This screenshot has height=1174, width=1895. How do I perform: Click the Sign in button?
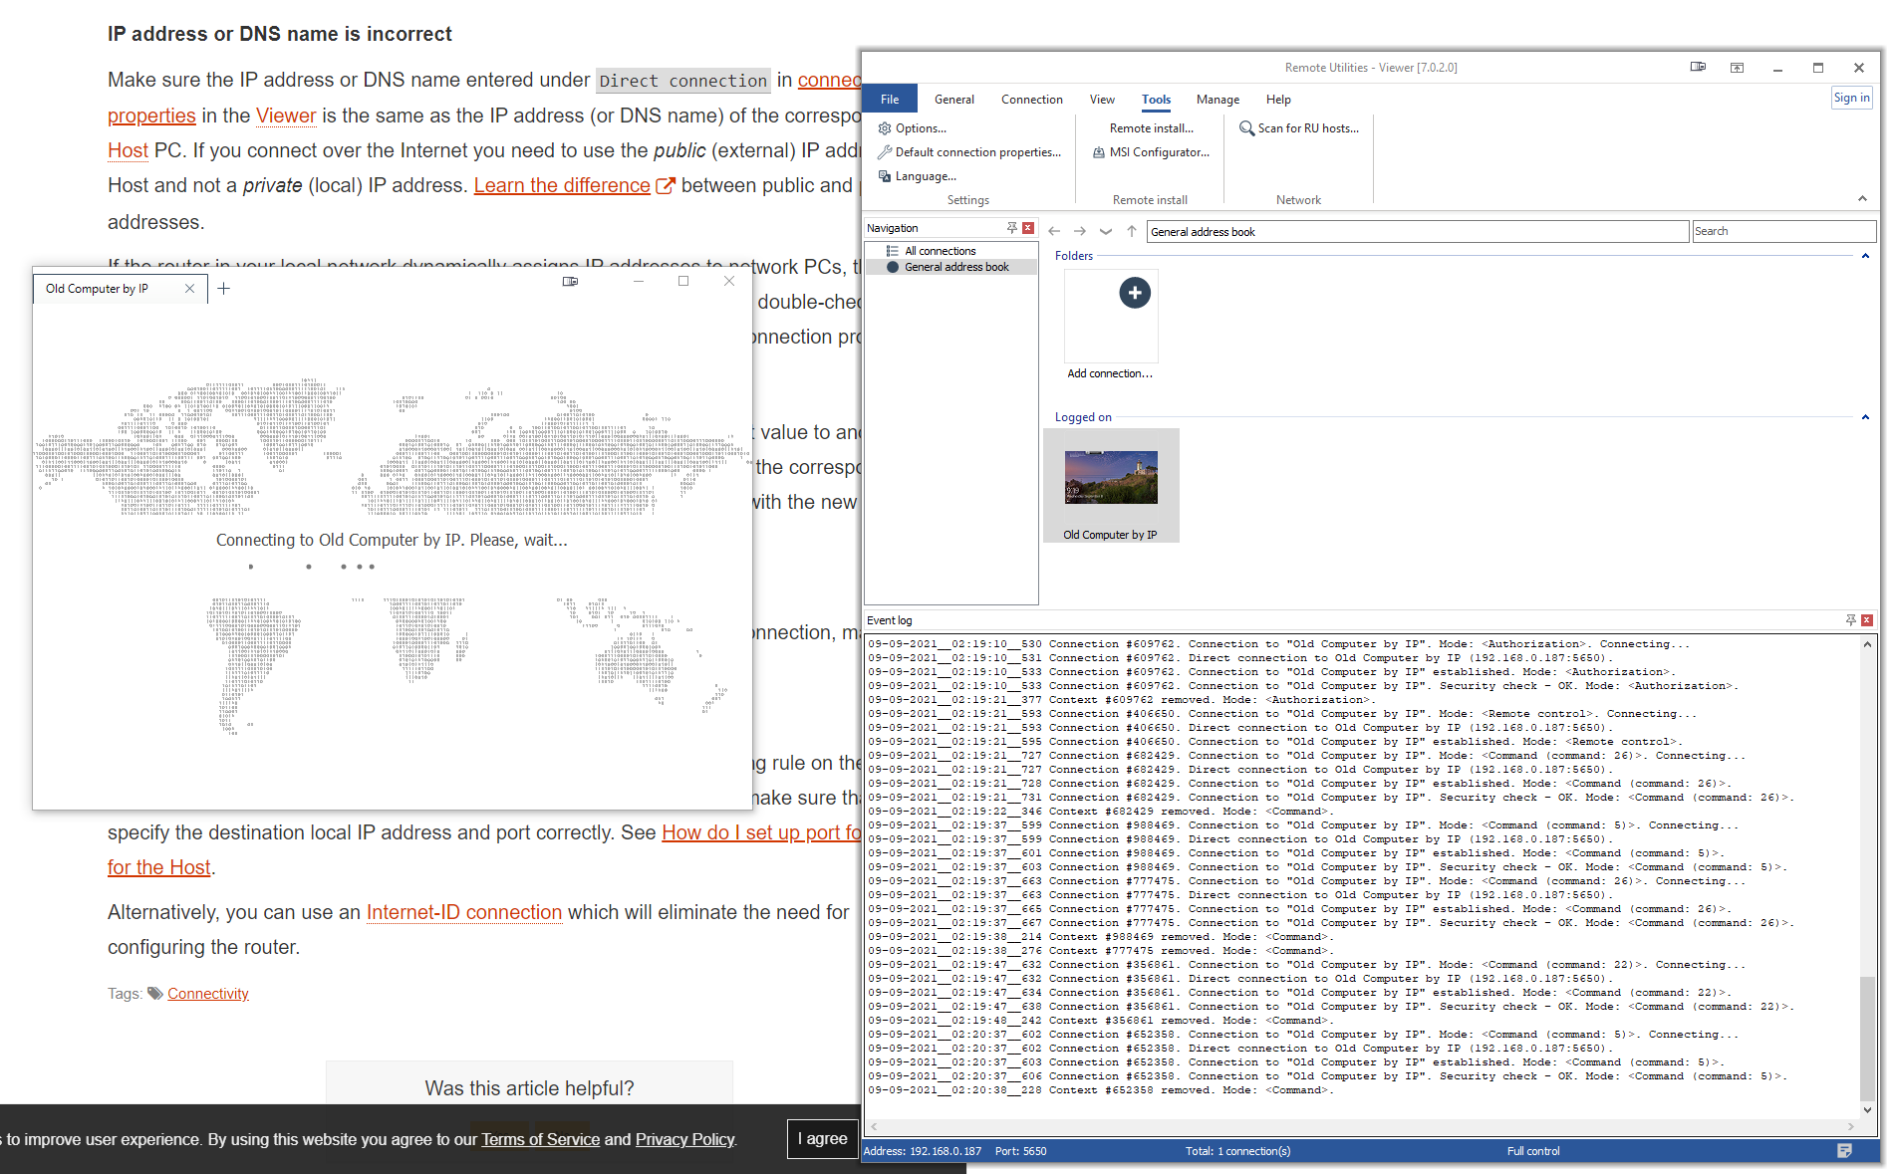[x=1851, y=98]
